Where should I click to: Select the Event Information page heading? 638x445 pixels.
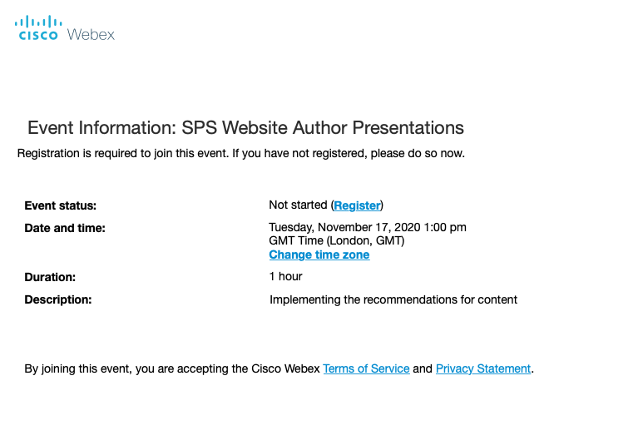click(x=245, y=128)
